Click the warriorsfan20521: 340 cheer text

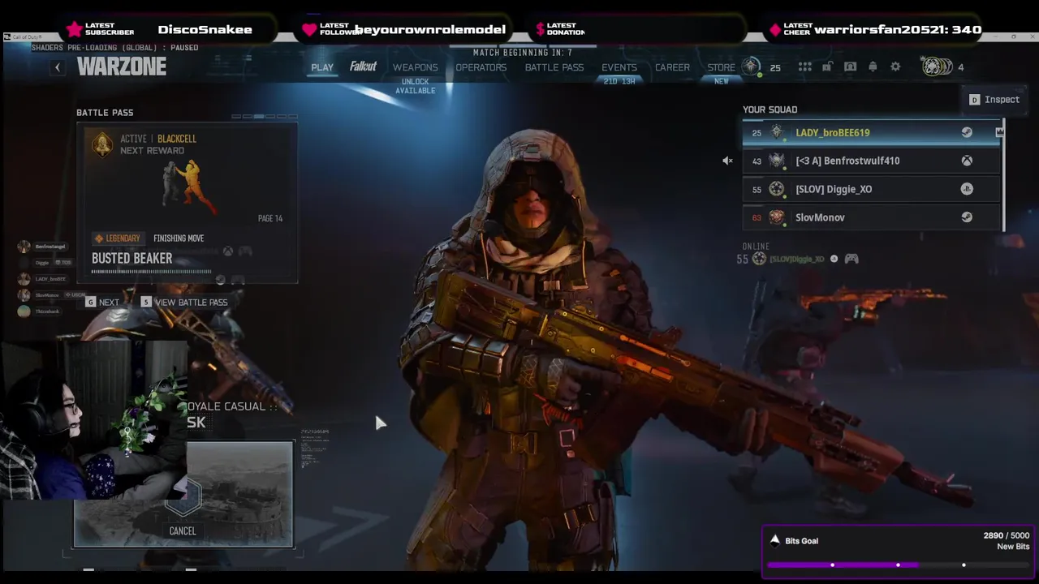898,29
